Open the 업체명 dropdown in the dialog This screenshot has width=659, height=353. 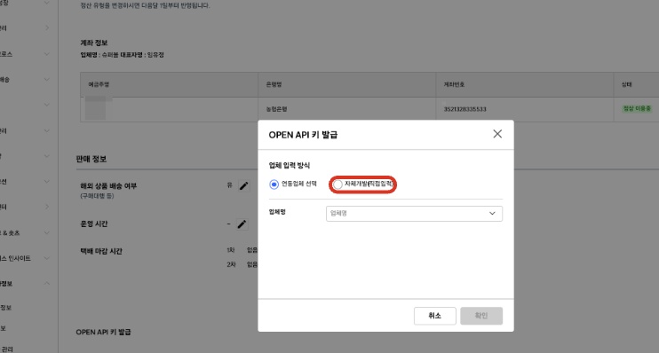(414, 213)
